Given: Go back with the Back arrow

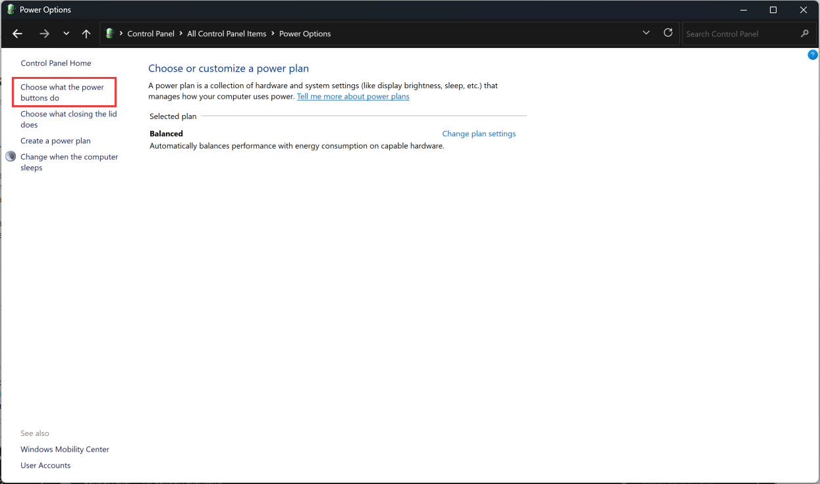Looking at the screenshot, I should coord(18,34).
